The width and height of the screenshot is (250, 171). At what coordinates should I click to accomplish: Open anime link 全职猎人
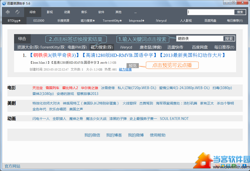[x=59, y=119]
